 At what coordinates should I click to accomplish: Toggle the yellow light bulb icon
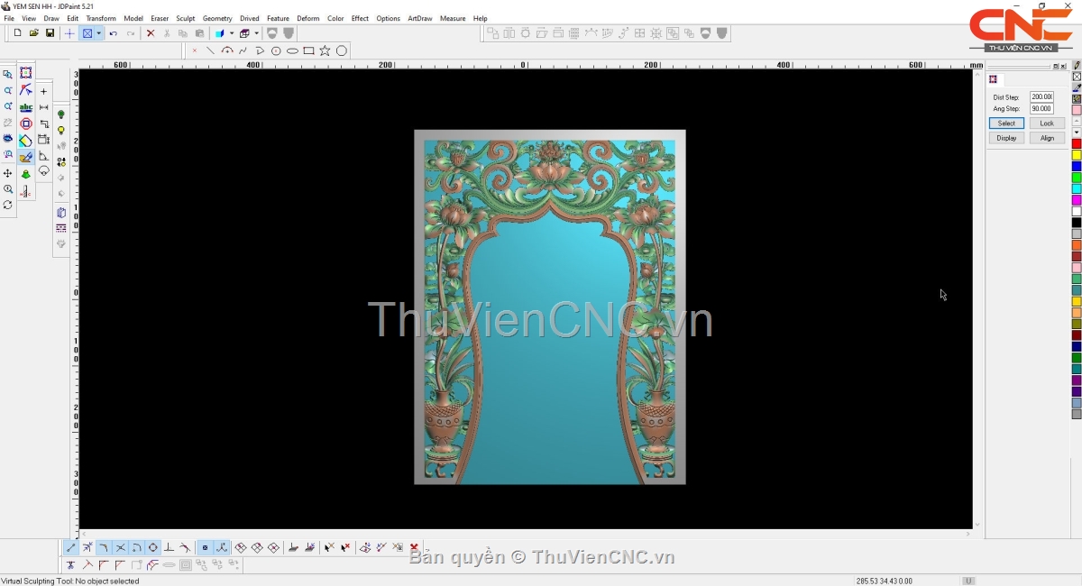point(61,131)
